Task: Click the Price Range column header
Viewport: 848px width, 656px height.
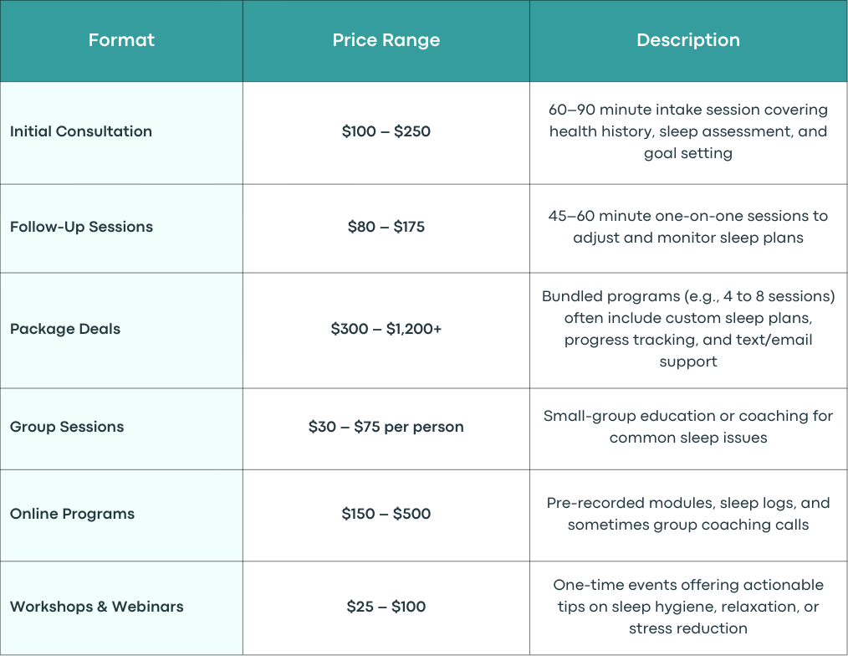Action: [x=386, y=40]
